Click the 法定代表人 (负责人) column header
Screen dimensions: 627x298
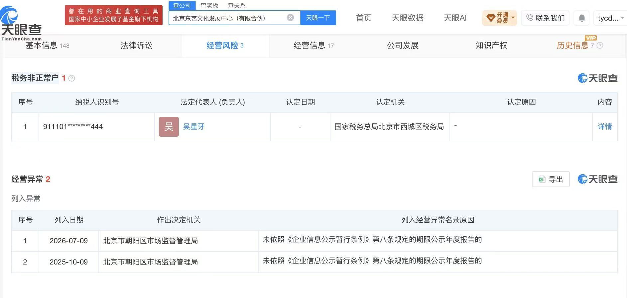pos(213,102)
